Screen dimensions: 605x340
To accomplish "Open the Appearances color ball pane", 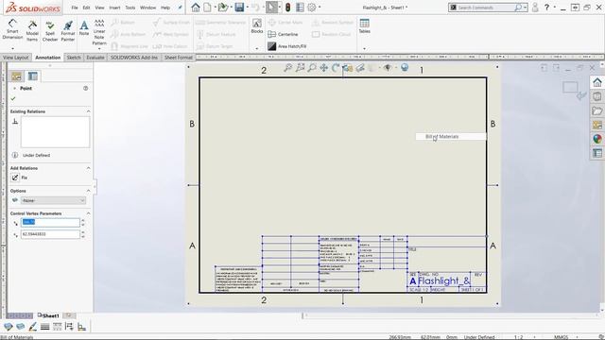I will click(x=597, y=139).
